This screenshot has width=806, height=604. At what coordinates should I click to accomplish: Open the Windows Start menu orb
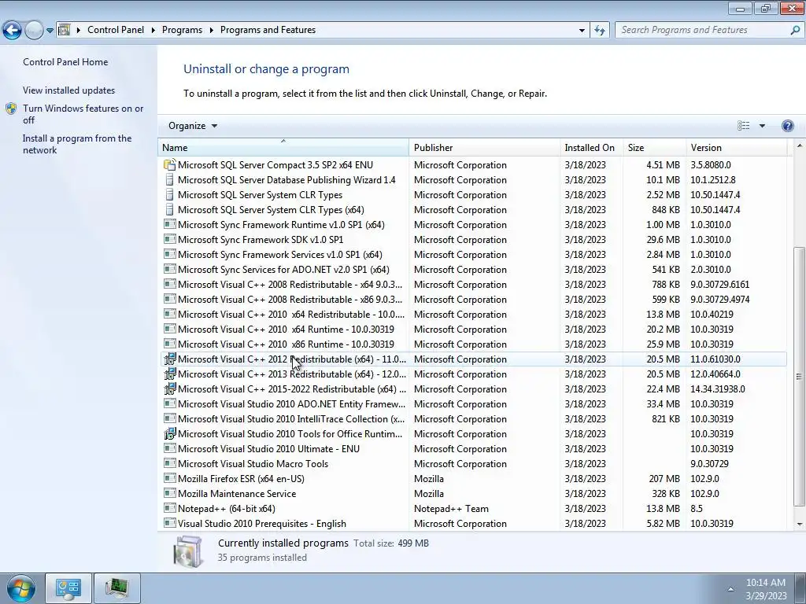20,588
